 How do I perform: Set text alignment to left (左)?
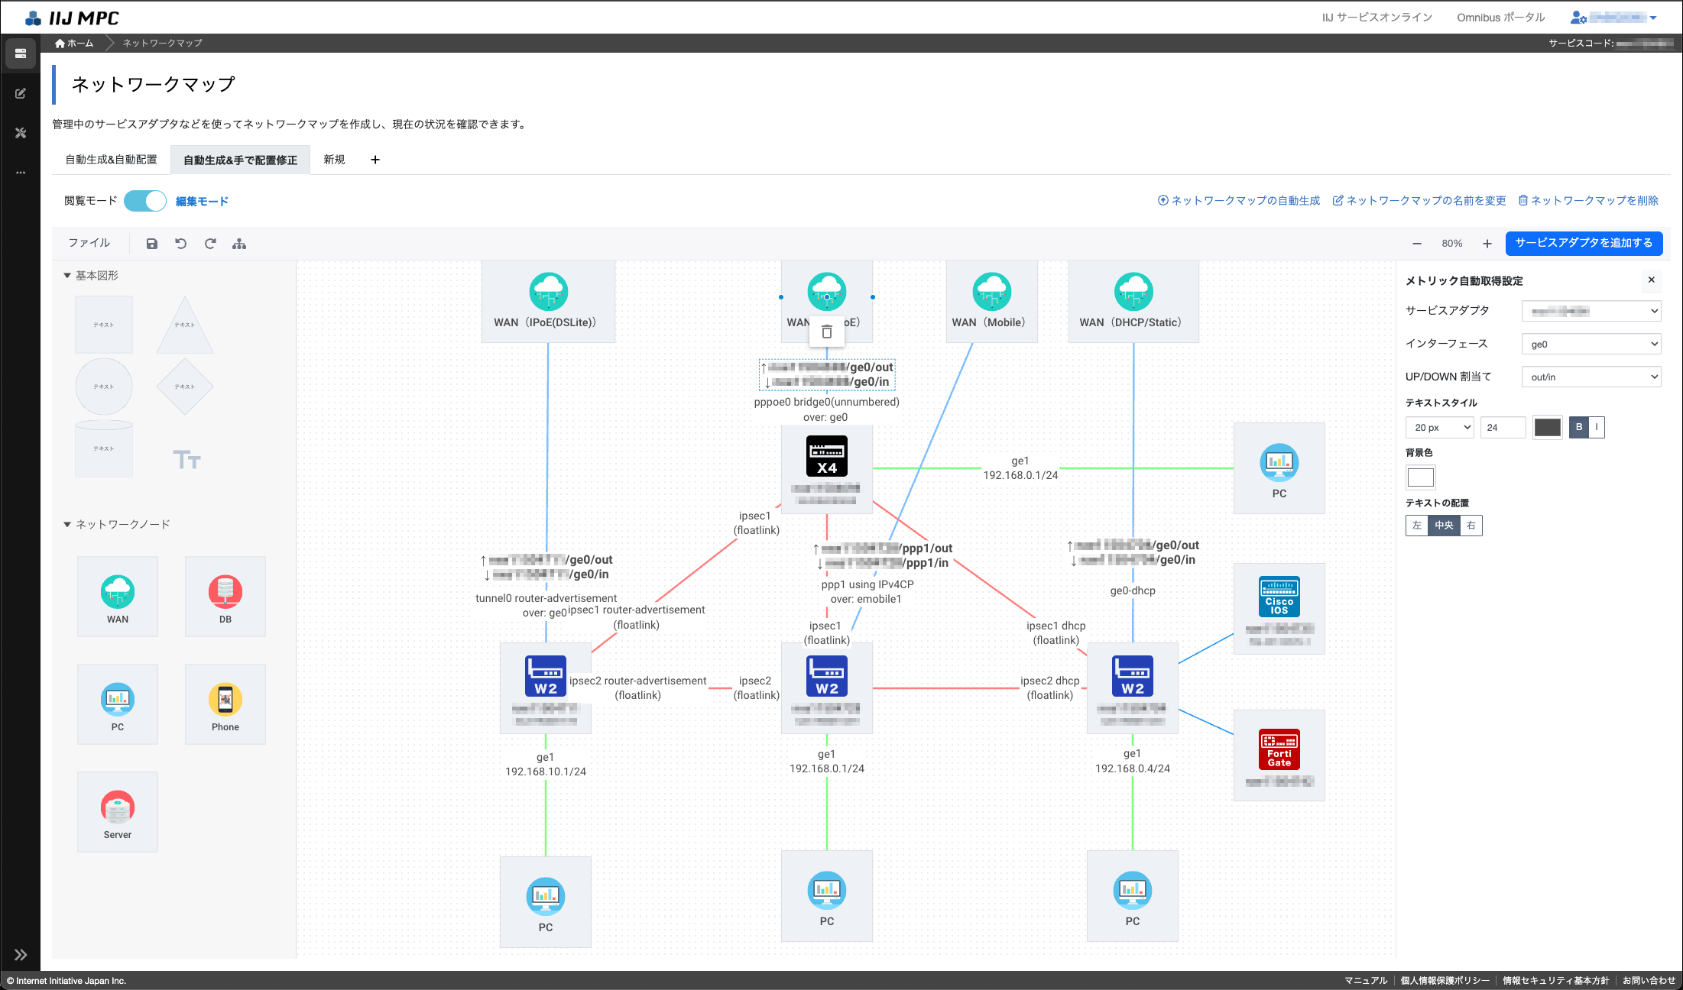click(1417, 526)
